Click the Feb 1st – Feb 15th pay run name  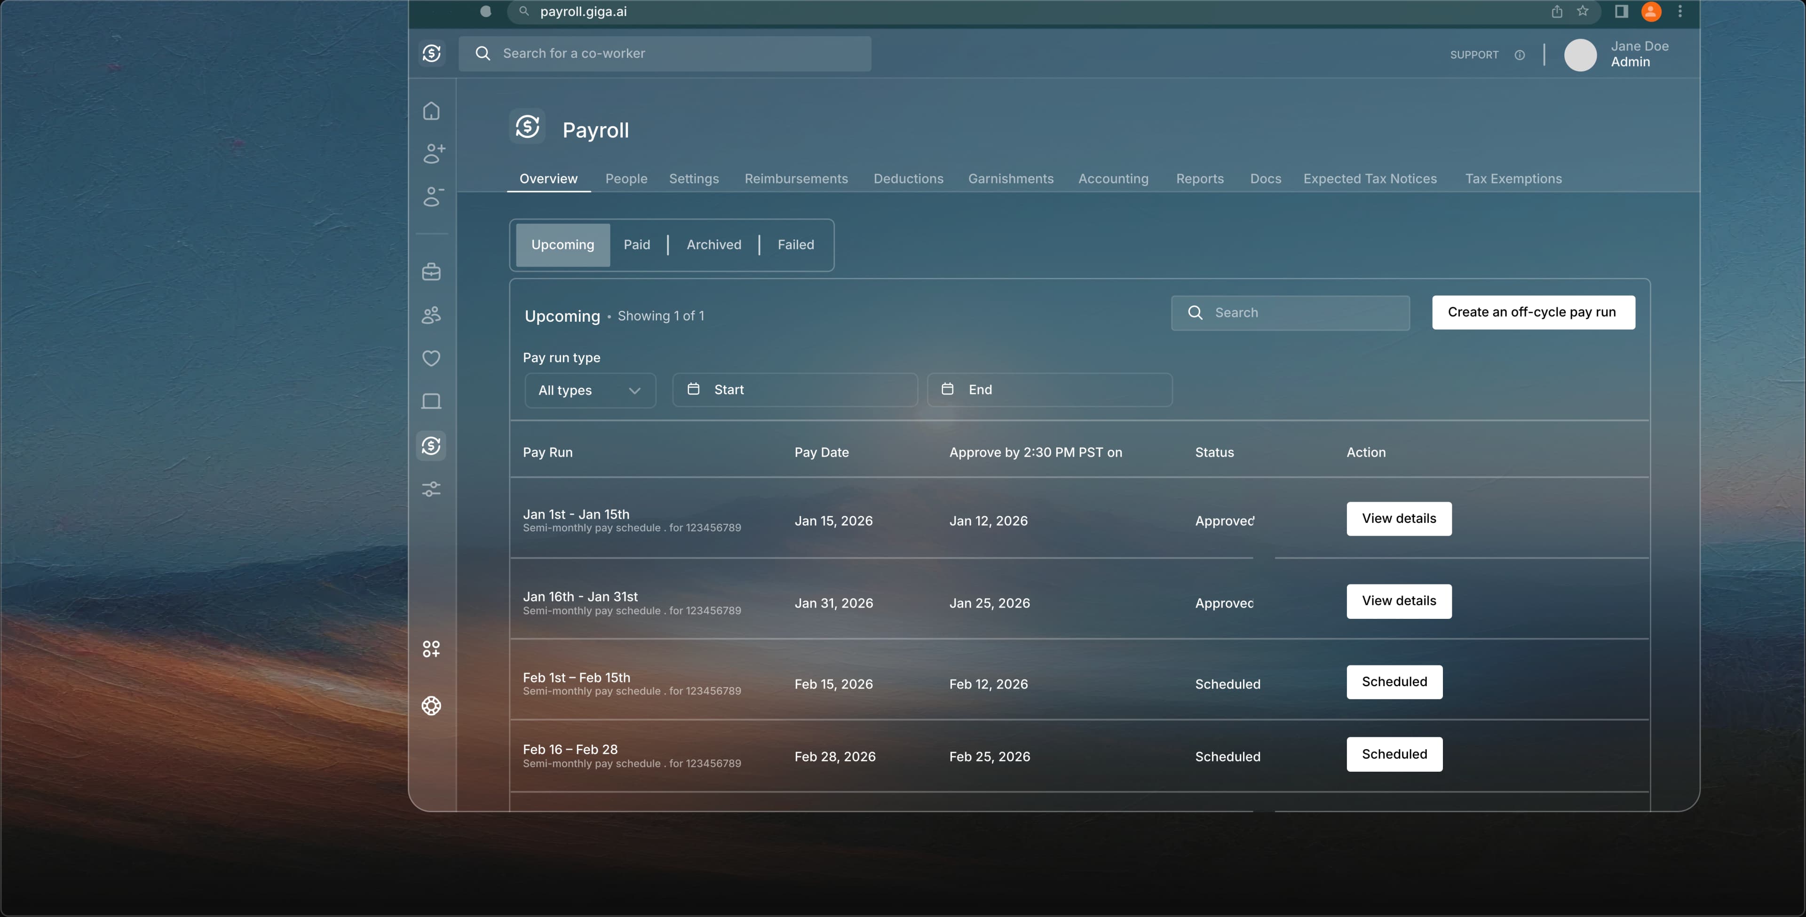(x=576, y=677)
